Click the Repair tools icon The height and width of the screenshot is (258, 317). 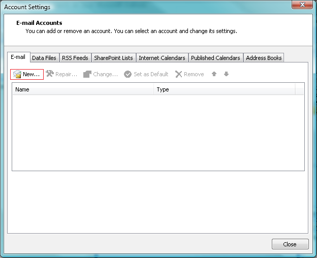50,74
